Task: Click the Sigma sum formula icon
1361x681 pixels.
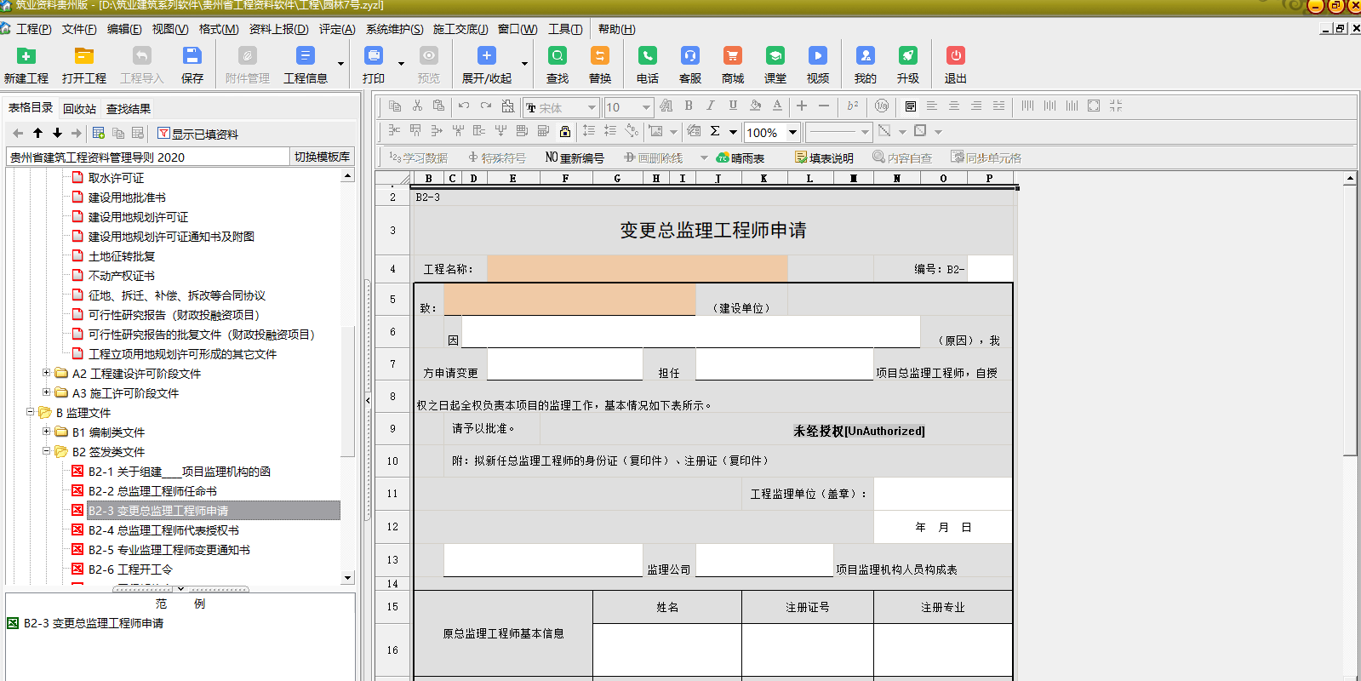Action: click(x=715, y=131)
